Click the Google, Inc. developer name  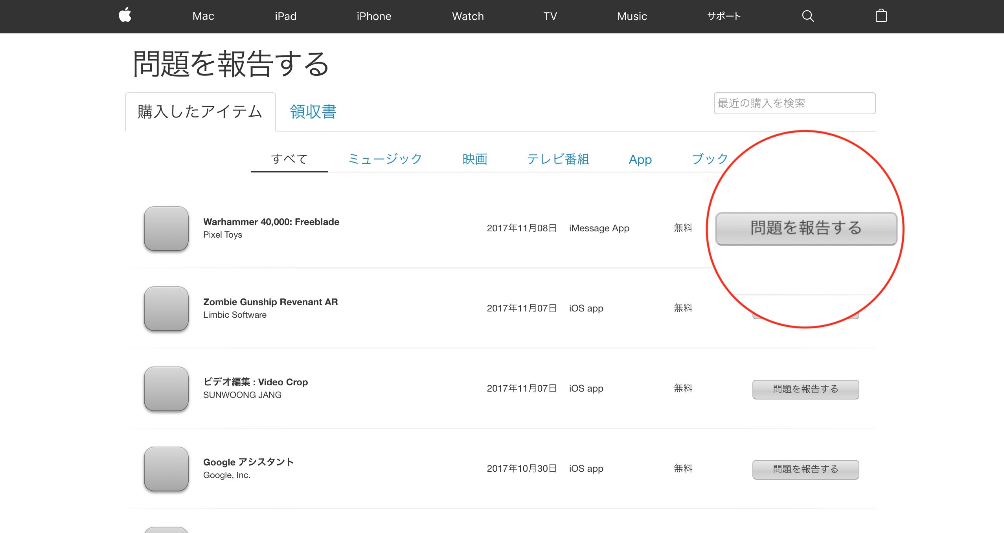[227, 475]
